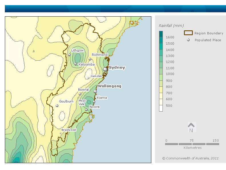Viewport: 226px width, 170px height.
Task: Select the Kiama marker dot
Action: tap(94, 102)
